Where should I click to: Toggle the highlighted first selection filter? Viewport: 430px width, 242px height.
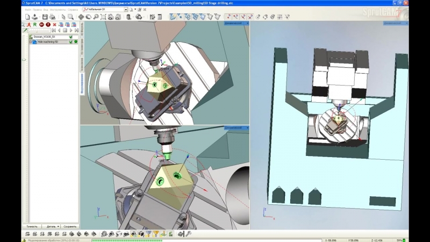pos(173,17)
